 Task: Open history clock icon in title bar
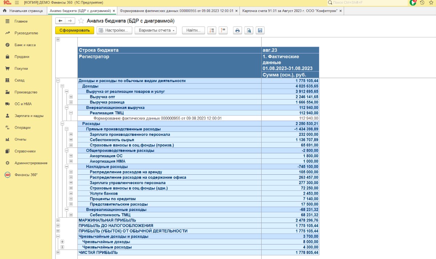[x=422, y=3]
